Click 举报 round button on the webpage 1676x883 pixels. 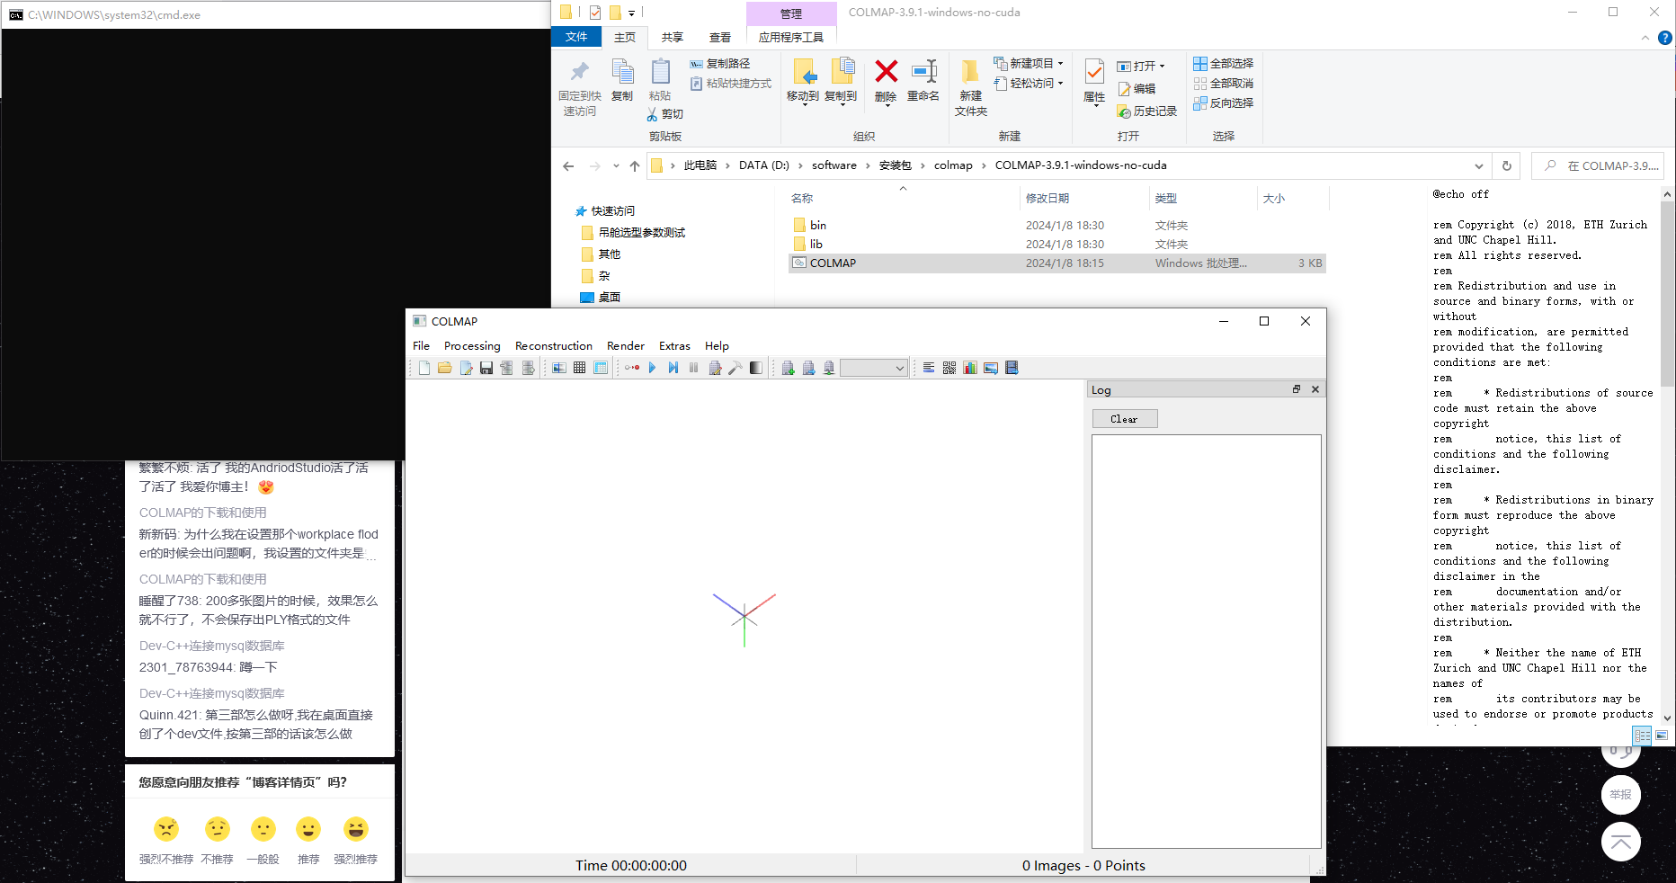[1621, 795]
